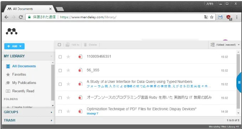Click the new tab button
The height and width of the screenshot is (129, 242).
[x=60, y=9]
